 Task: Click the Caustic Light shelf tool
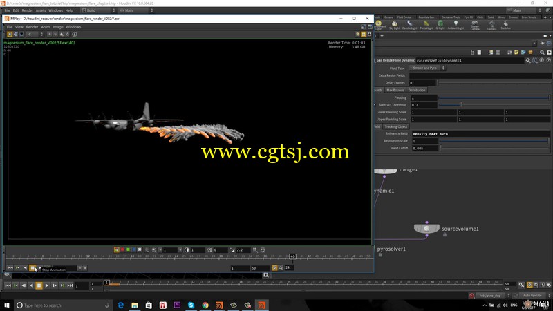(x=409, y=25)
